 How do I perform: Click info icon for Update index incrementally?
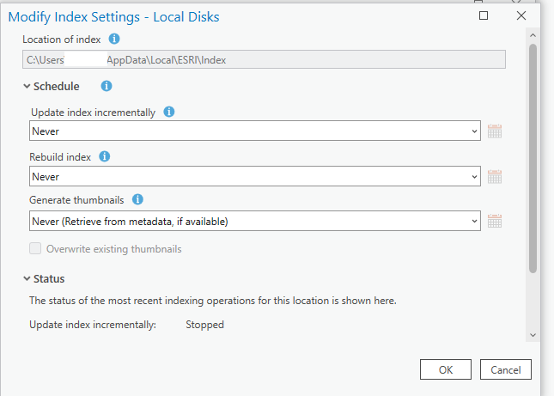pyautogui.click(x=169, y=112)
